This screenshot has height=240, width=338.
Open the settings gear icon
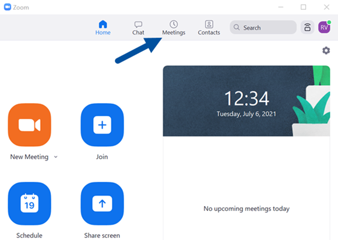click(326, 51)
